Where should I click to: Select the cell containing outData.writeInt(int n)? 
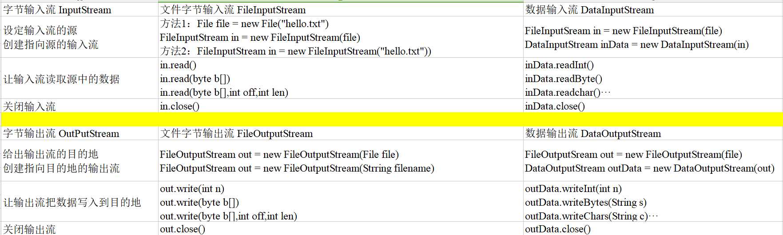[653, 202]
